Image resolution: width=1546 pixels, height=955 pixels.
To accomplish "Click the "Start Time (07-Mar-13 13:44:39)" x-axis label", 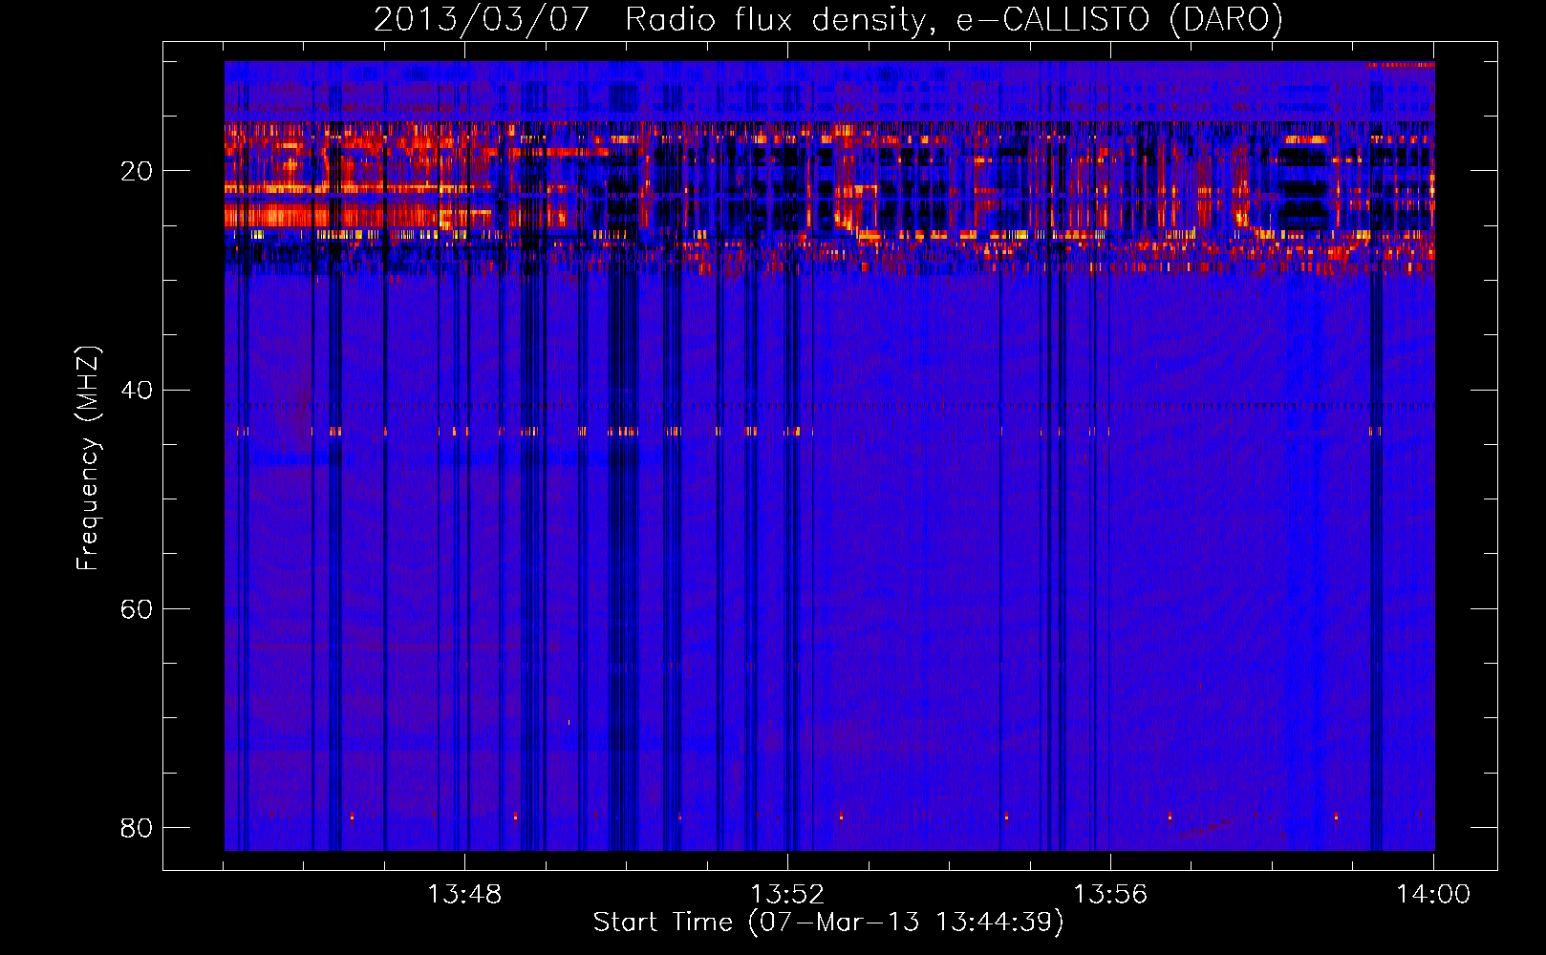I will point(828,923).
